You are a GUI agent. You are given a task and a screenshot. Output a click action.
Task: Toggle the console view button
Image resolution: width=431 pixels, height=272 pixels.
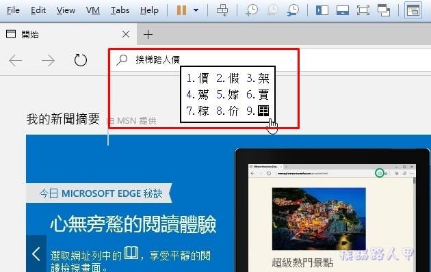(x=413, y=10)
